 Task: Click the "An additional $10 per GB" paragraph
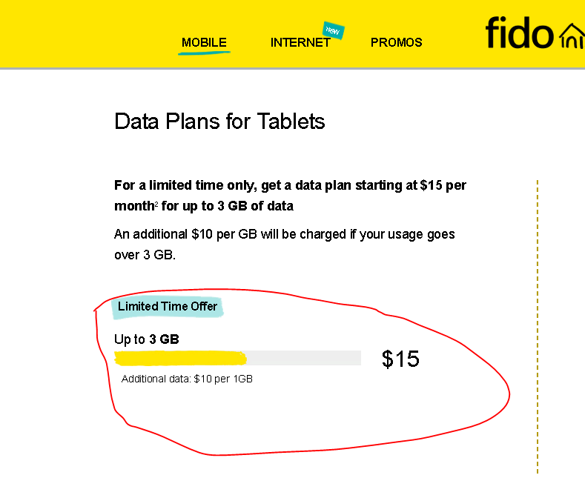[284, 234]
